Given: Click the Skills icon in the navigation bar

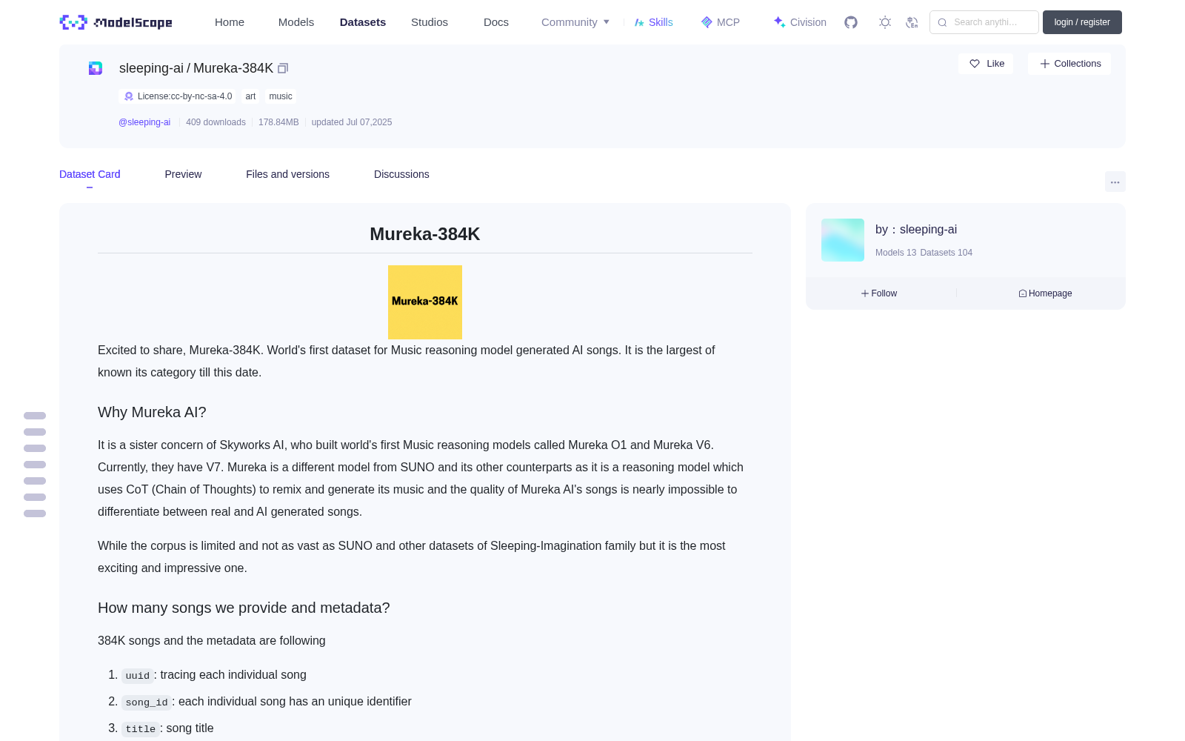Looking at the screenshot, I should click(x=639, y=22).
